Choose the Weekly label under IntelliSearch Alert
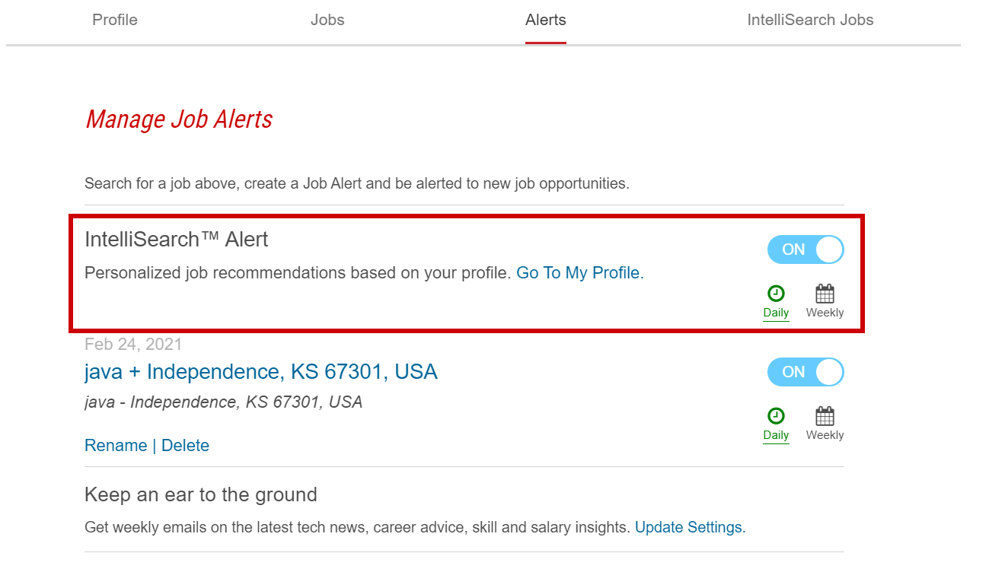 [x=825, y=313]
